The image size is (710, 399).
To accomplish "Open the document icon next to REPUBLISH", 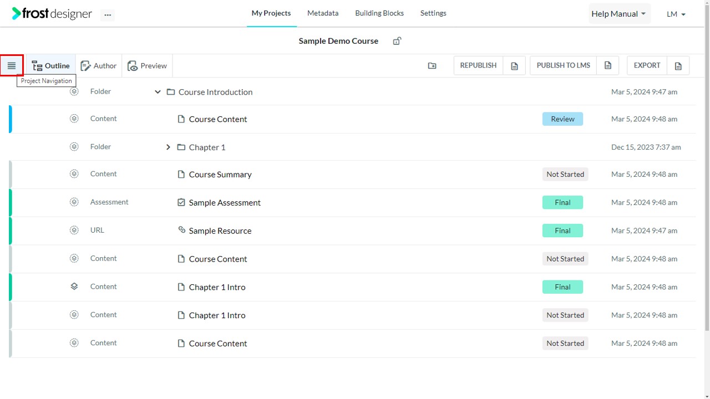I will (514, 65).
